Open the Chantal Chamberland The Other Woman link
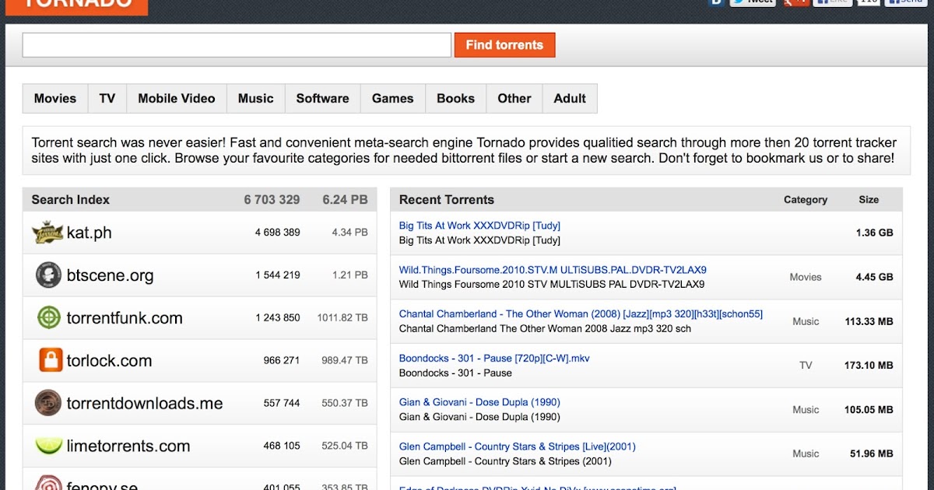The width and height of the screenshot is (934, 490). (581, 314)
